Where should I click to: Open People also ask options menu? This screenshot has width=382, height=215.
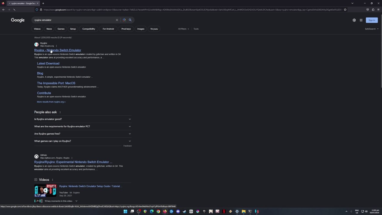[60, 112]
